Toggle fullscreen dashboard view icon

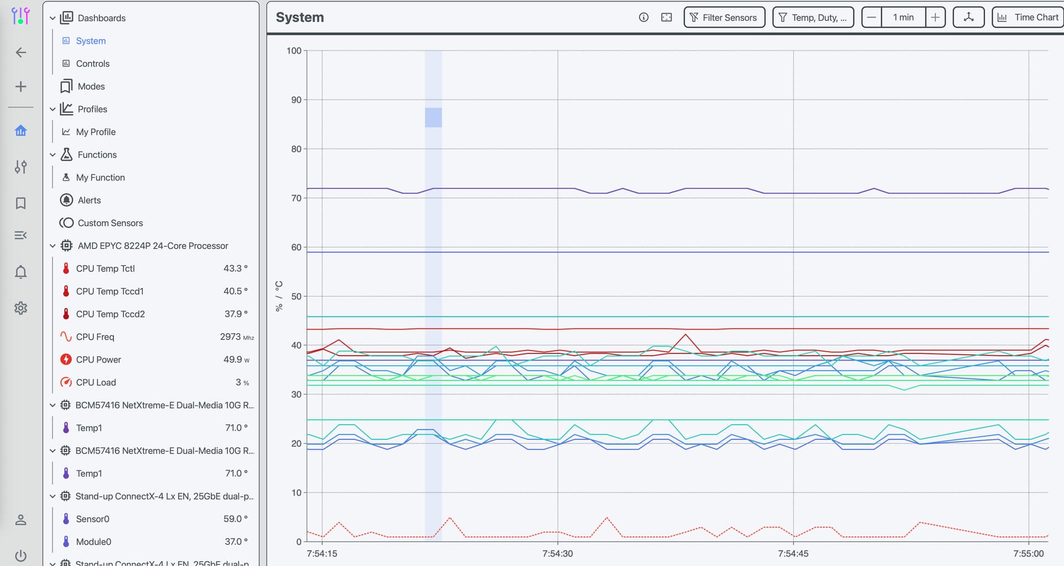pos(667,17)
